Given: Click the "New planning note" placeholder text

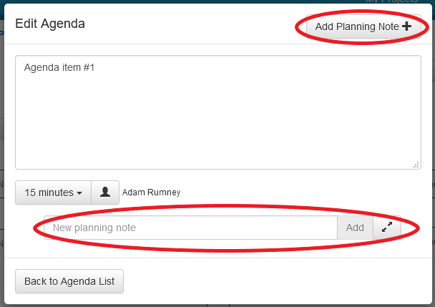Looking at the screenshot, I should 94,228.
